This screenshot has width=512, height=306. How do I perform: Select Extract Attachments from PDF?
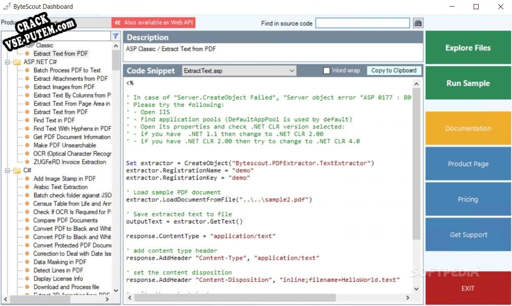(70, 79)
